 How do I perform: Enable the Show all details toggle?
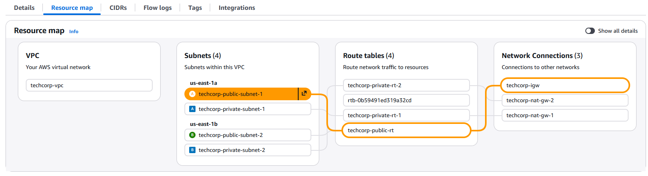590,31
